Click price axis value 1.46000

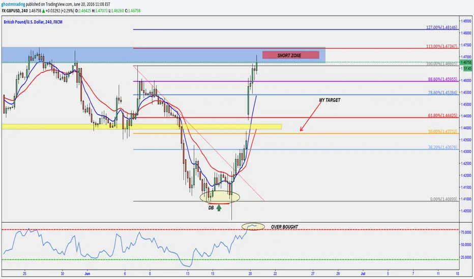click(466, 80)
